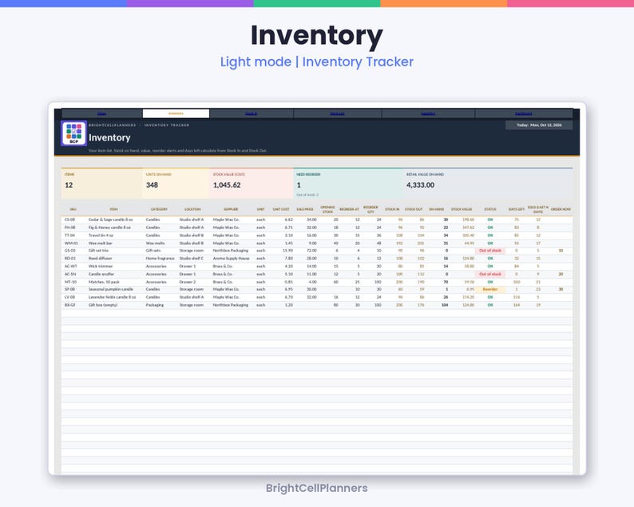
Task: Click the Location column header
Action: (x=192, y=209)
